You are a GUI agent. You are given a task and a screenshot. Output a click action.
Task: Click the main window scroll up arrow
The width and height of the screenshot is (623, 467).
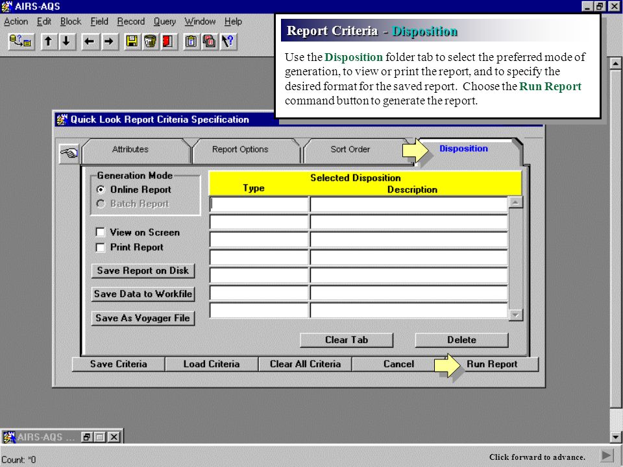pyautogui.click(x=615, y=64)
